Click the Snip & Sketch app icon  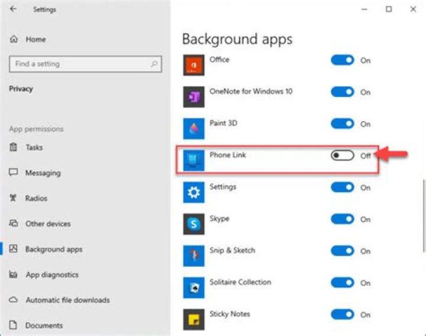(x=193, y=256)
